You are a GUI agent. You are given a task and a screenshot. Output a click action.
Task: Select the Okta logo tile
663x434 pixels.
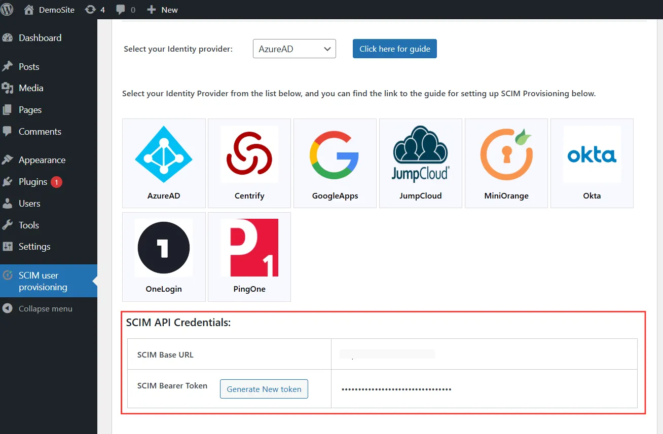coord(592,163)
